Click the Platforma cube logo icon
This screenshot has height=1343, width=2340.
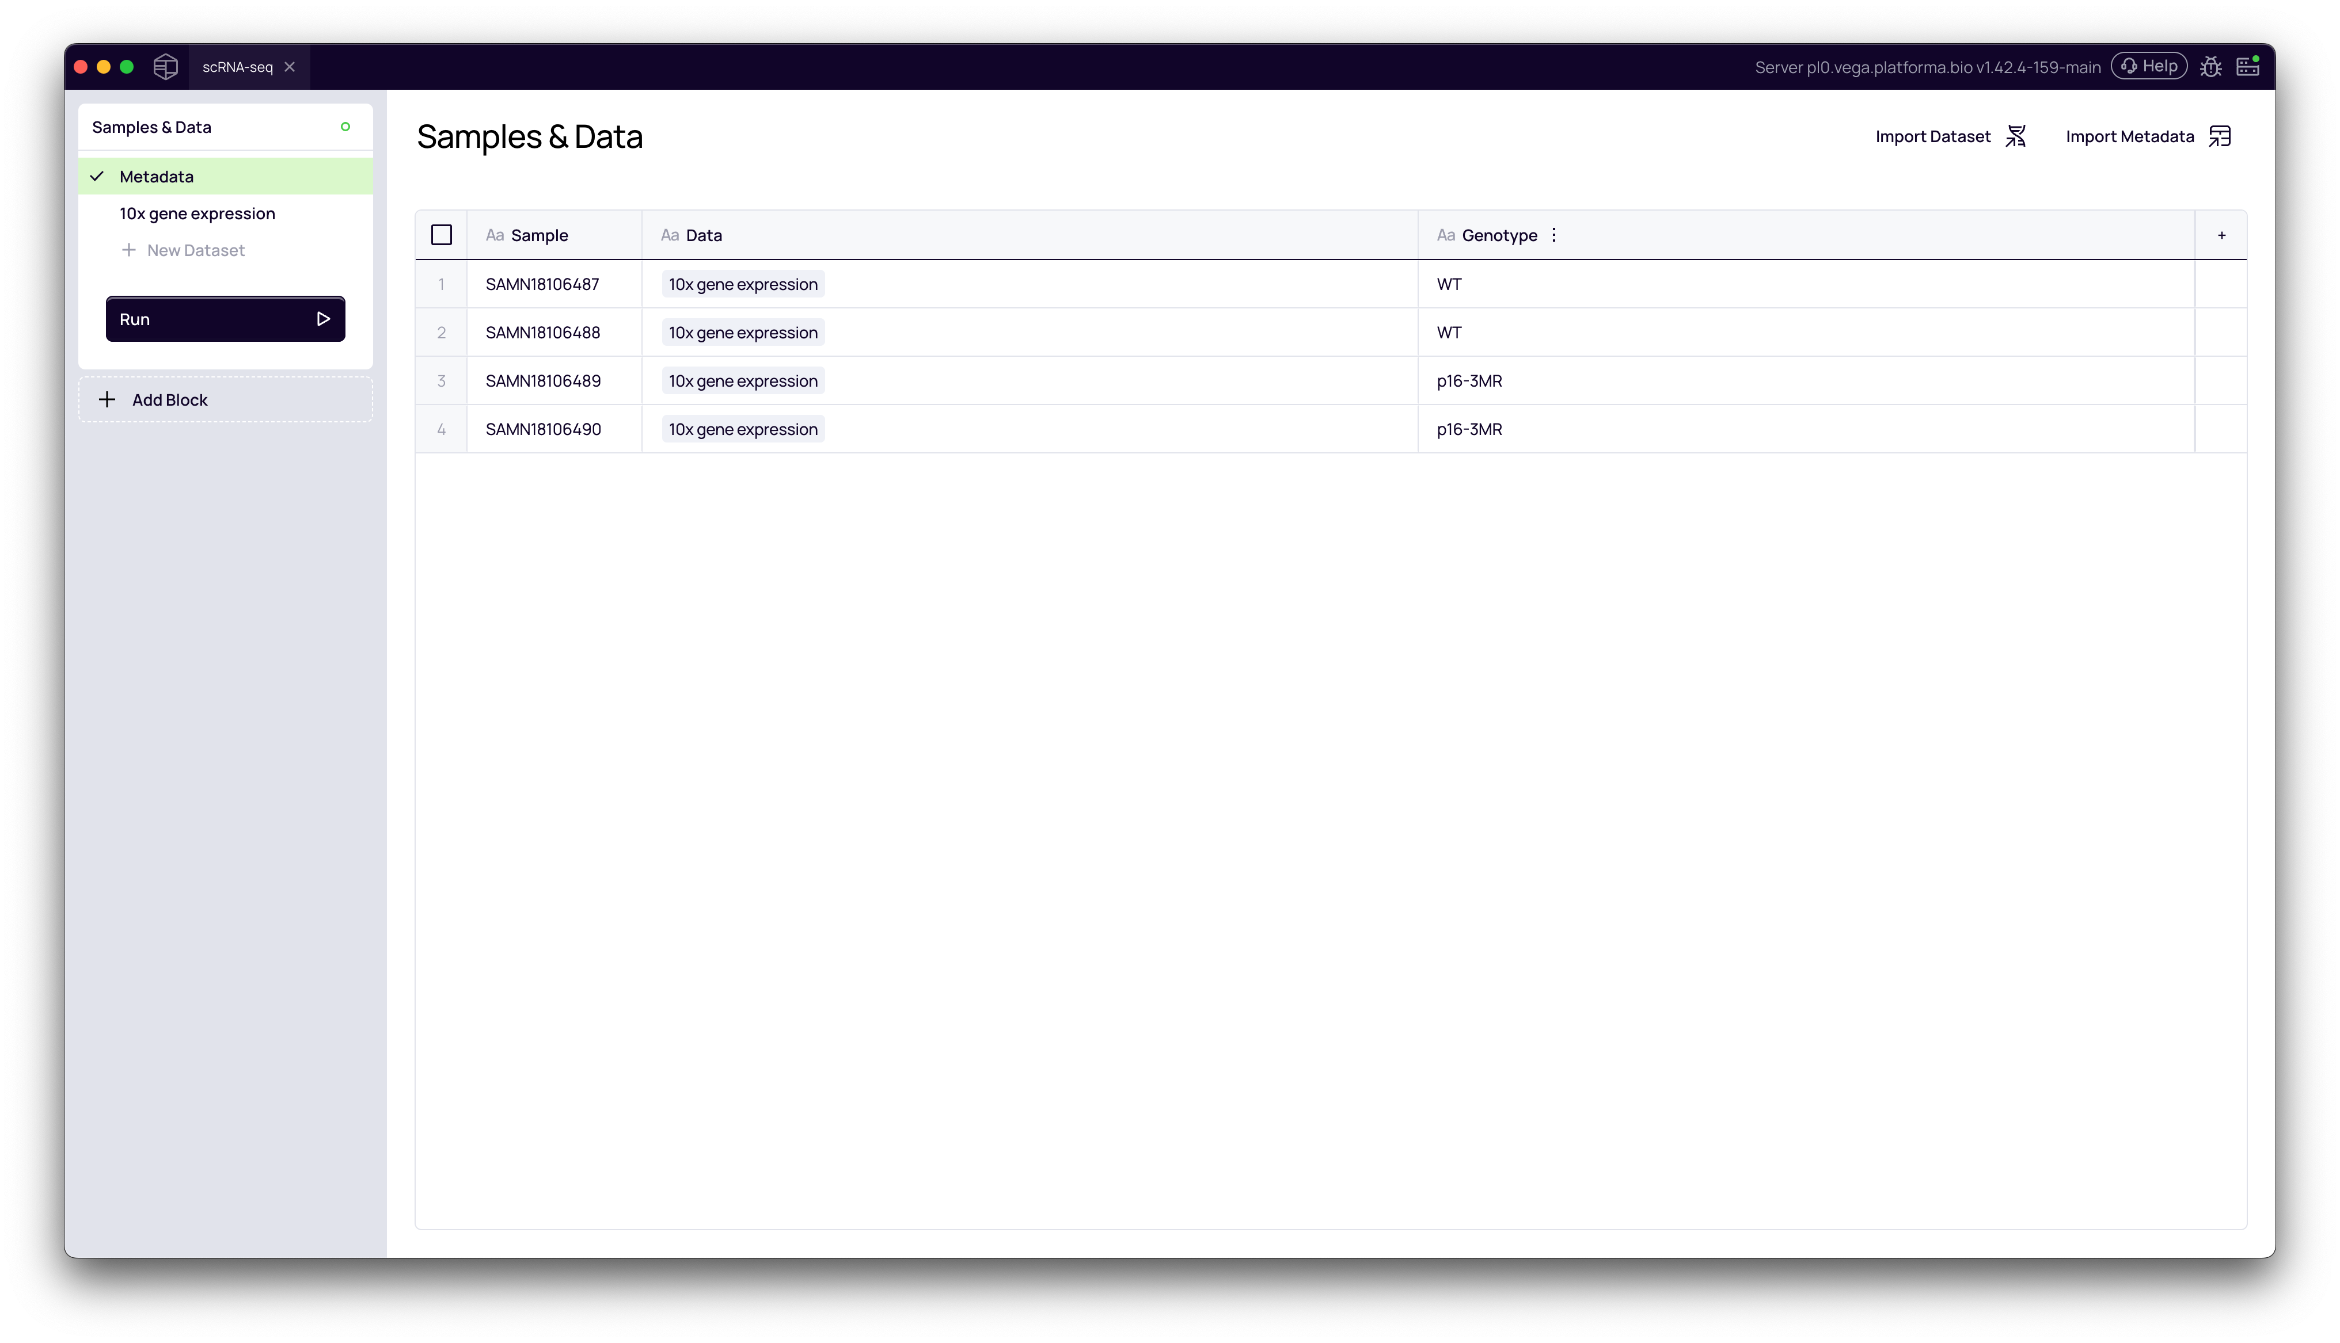click(x=165, y=66)
